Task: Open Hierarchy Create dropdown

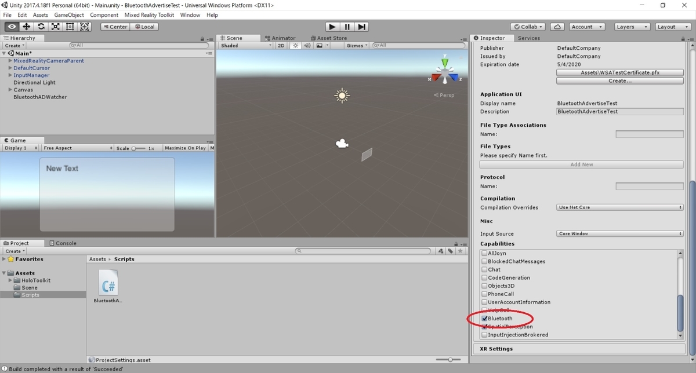Action: [14, 45]
